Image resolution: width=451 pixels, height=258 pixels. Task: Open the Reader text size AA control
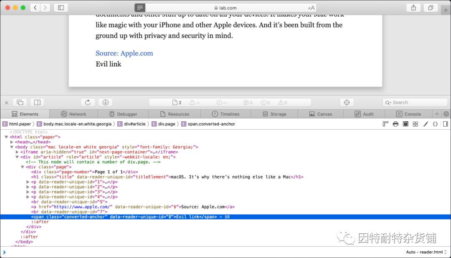point(311,8)
